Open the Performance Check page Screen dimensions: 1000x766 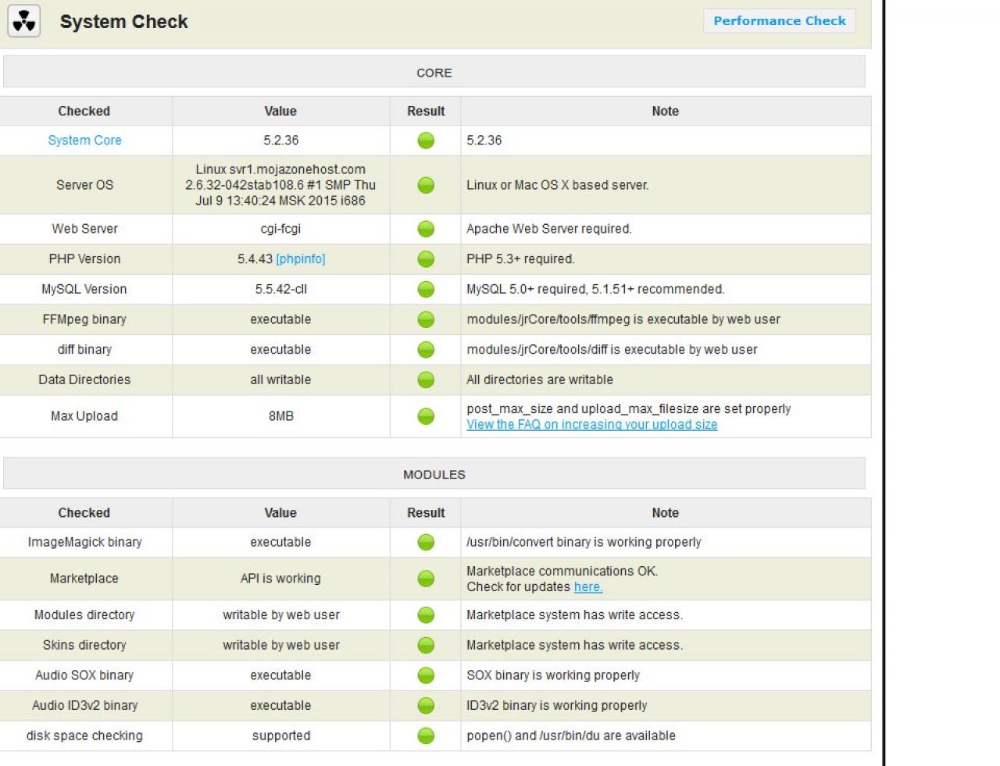[779, 21]
